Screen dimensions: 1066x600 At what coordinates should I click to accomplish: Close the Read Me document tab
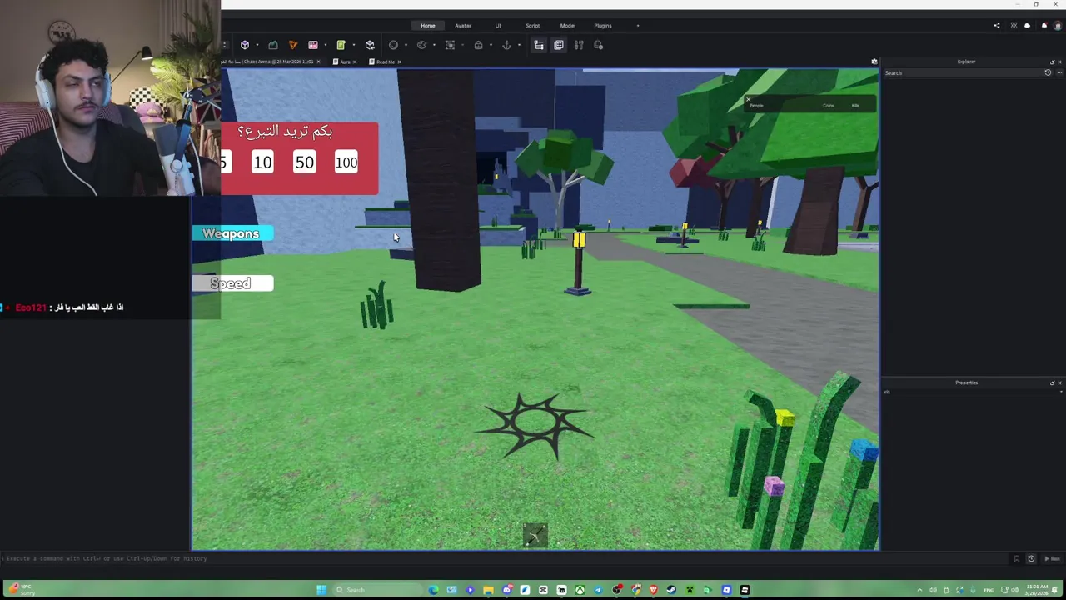(x=399, y=62)
